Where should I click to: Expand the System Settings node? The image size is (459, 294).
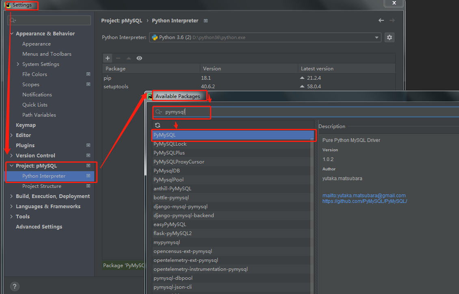[18, 64]
